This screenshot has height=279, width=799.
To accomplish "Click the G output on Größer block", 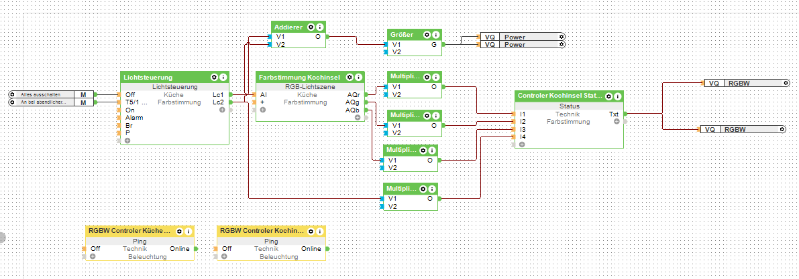I will click(434, 44).
